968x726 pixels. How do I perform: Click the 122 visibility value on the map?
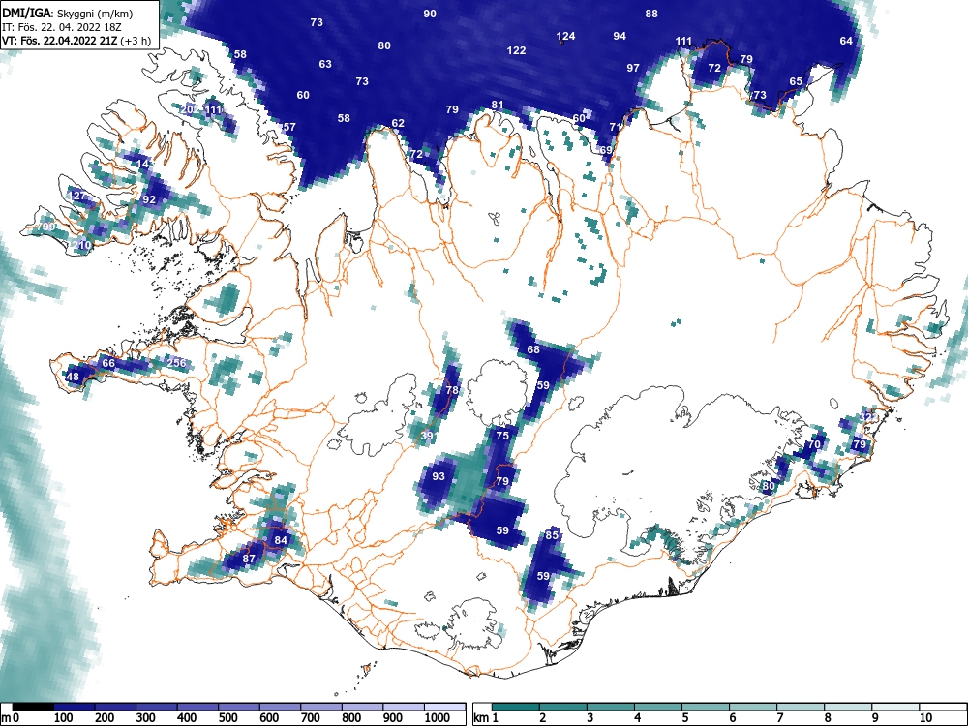point(516,50)
